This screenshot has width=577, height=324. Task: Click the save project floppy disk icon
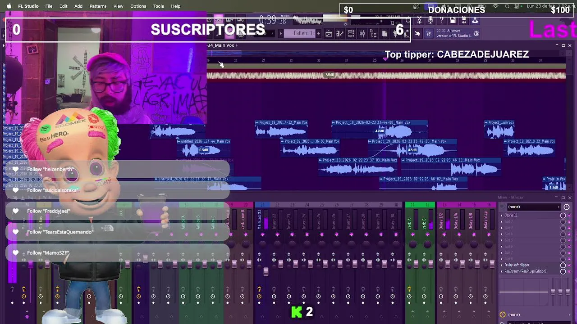tap(453, 20)
